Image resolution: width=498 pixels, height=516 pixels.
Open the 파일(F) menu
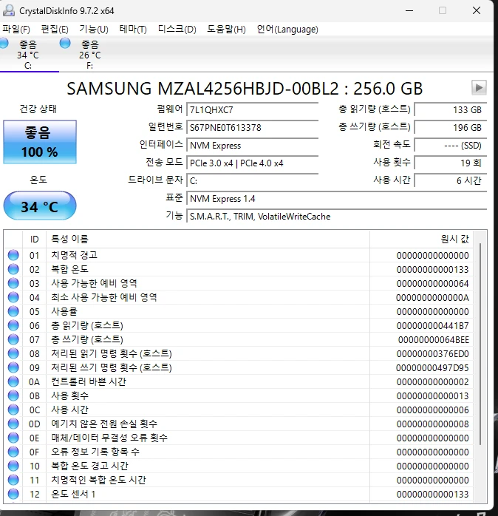tap(16, 30)
